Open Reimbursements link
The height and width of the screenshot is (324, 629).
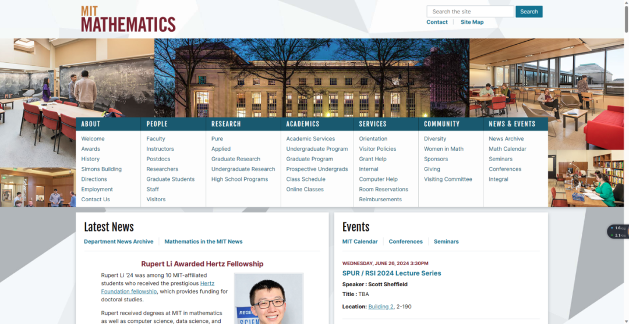coord(380,200)
